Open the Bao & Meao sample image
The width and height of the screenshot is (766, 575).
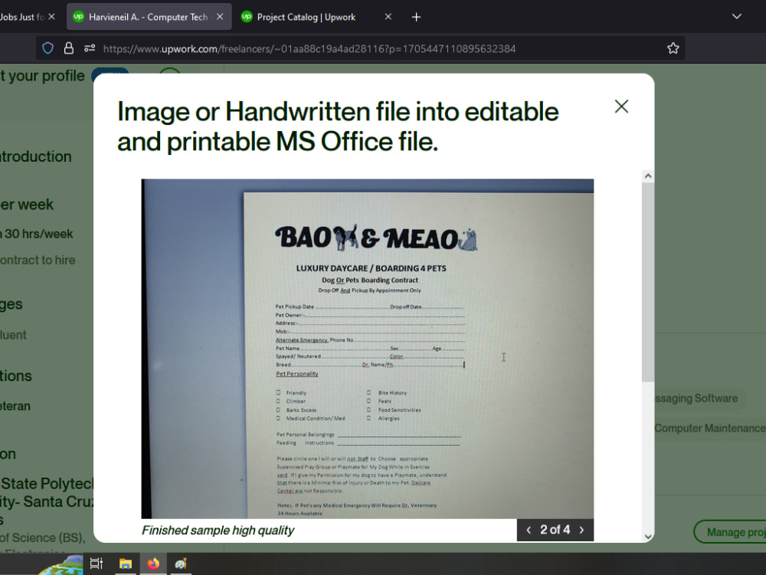click(x=368, y=349)
